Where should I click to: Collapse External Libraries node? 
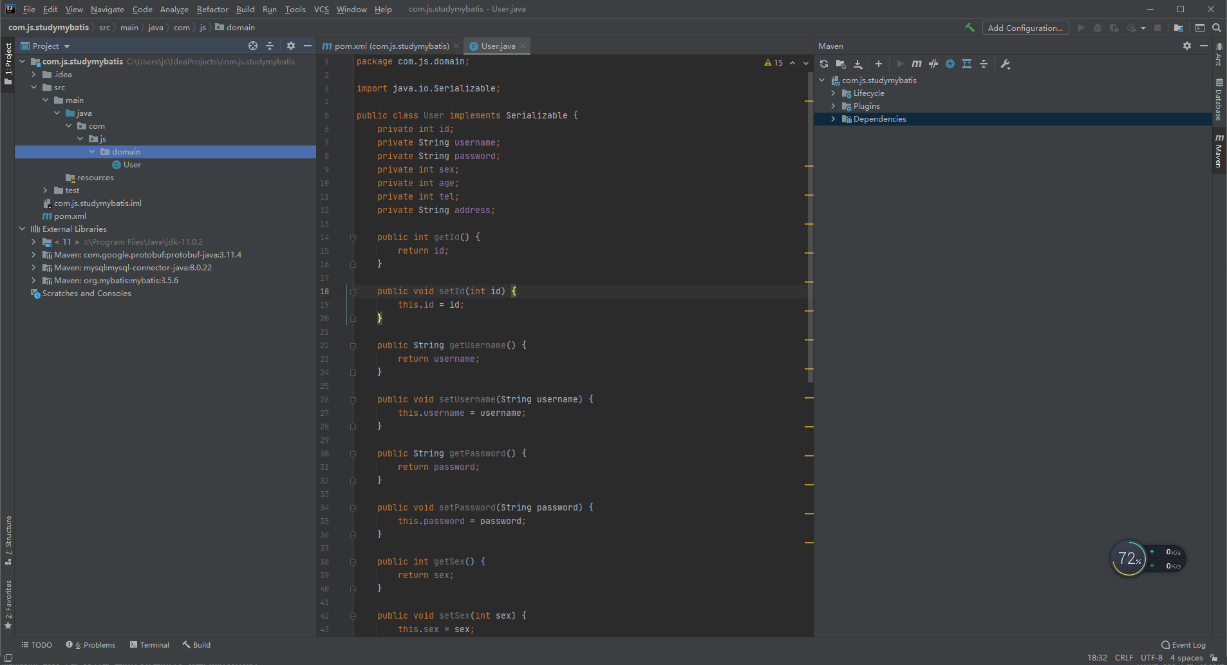click(23, 229)
